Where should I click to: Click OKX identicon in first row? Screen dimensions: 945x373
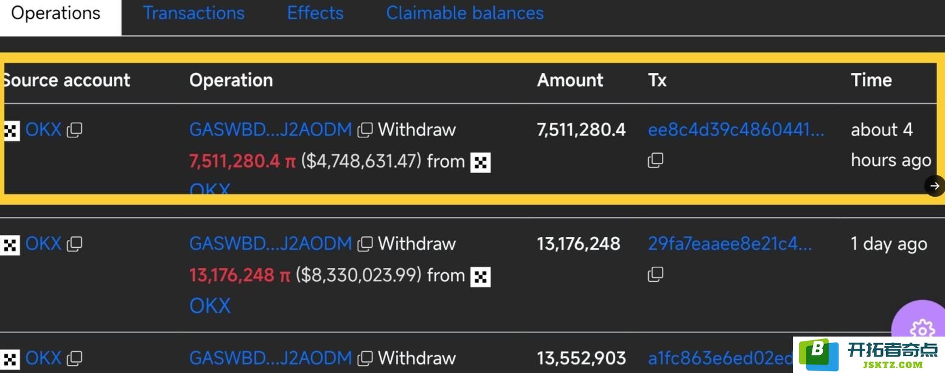[10, 129]
